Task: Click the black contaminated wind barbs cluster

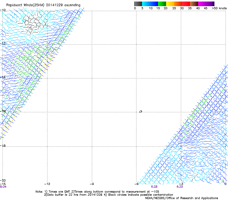Action: point(34,23)
